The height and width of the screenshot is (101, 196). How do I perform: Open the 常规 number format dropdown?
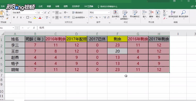pyautogui.click(x=109, y=13)
